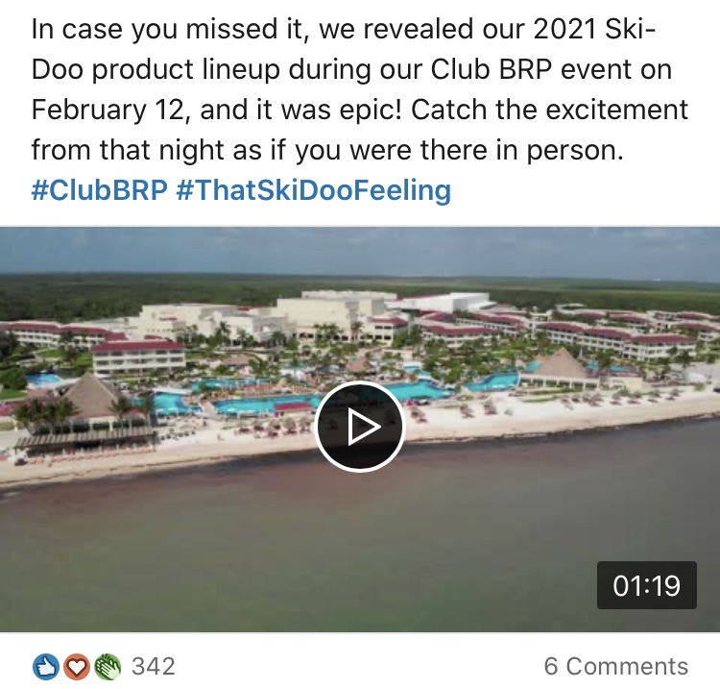Open the list of 342 reactions
720x689 pixels.
coord(154,667)
